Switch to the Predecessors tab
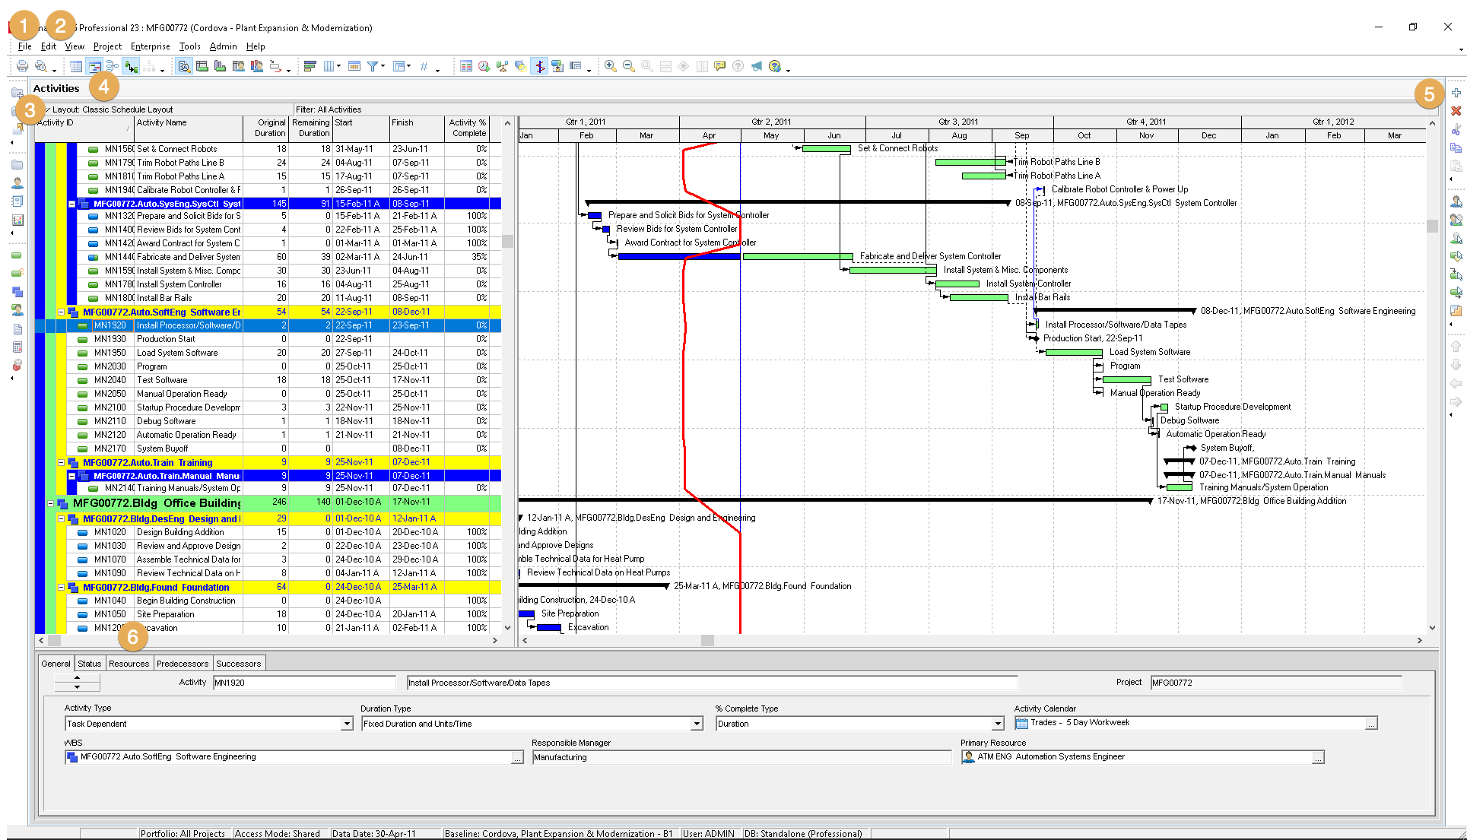Image resolution: width=1467 pixels, height=840 pixels. point(182,664)
